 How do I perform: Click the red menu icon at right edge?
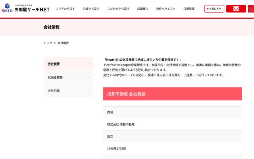(x=251, y=9)
